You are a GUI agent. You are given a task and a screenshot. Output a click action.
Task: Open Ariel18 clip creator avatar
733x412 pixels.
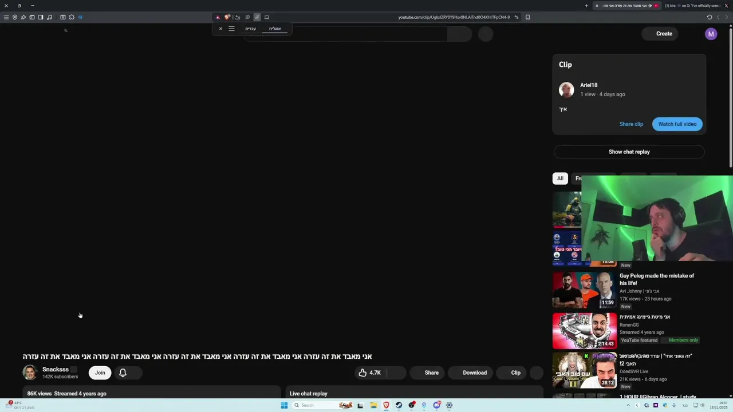point(566,90)
